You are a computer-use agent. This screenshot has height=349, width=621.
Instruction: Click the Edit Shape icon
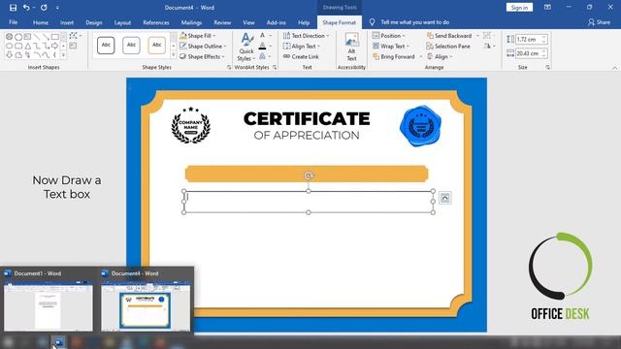click(x=74, y=36)
